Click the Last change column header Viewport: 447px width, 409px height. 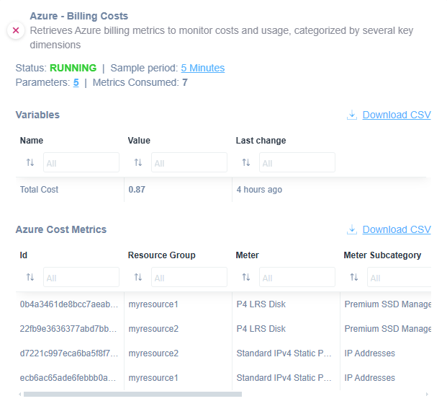(261, 141)
